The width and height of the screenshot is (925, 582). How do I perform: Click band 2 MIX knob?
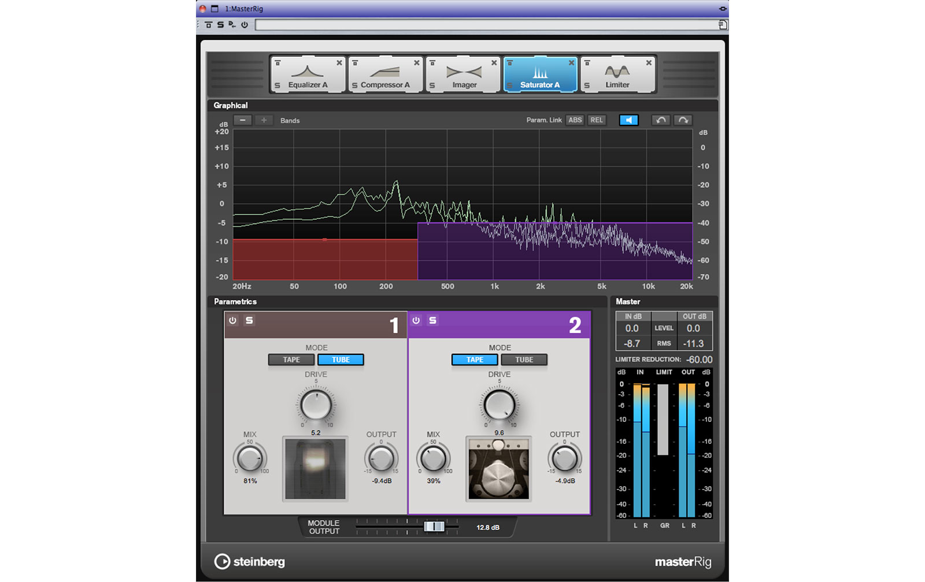[x=433, y=459]
